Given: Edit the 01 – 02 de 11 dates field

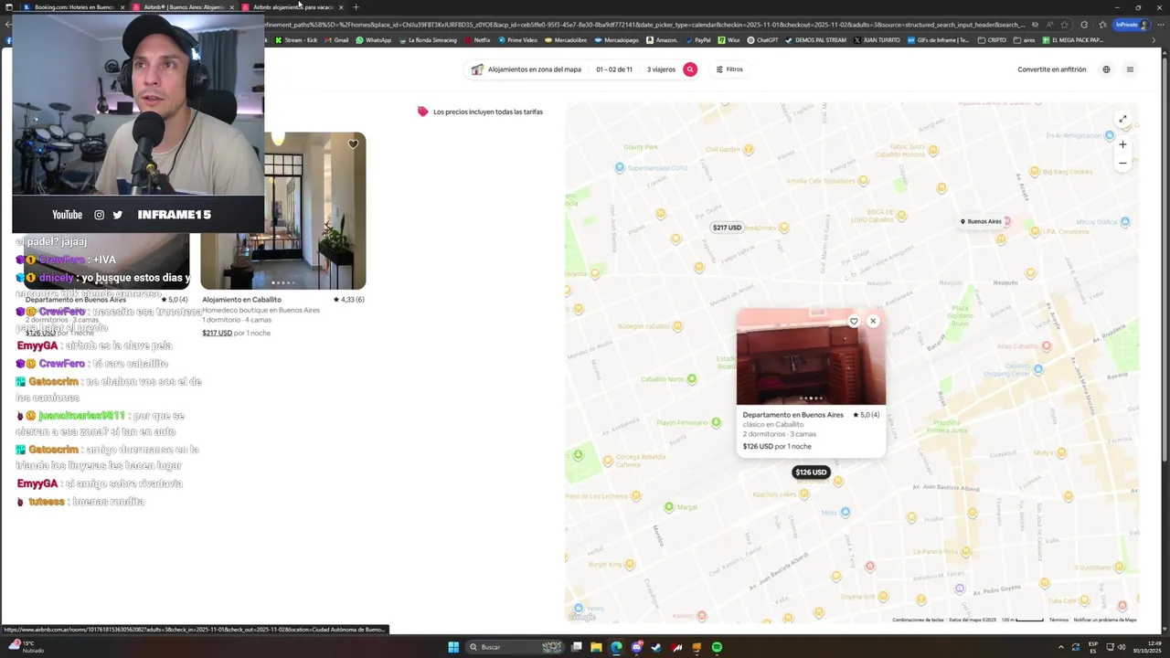Looking at the screenshot, I should click(614, 69).
